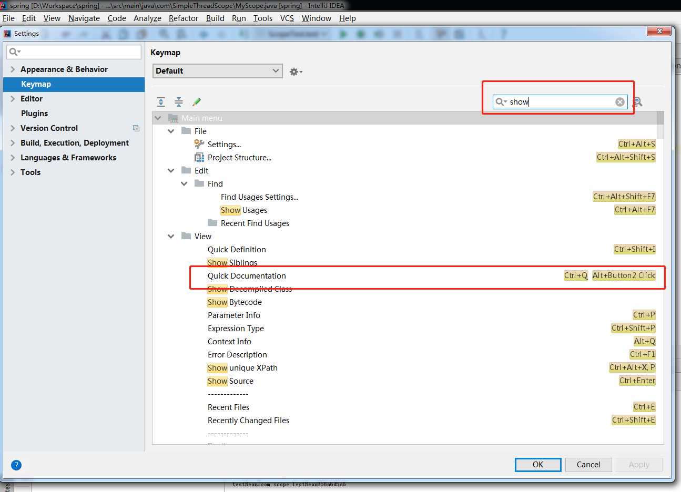This screenshot has height=492, width=681.
Task: Select the Show Usages action
Action: pos(244,210)
